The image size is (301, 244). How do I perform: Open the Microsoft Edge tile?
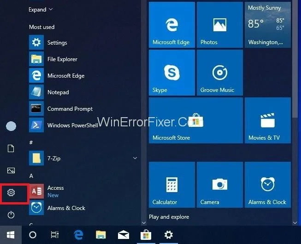coord(172,25)
